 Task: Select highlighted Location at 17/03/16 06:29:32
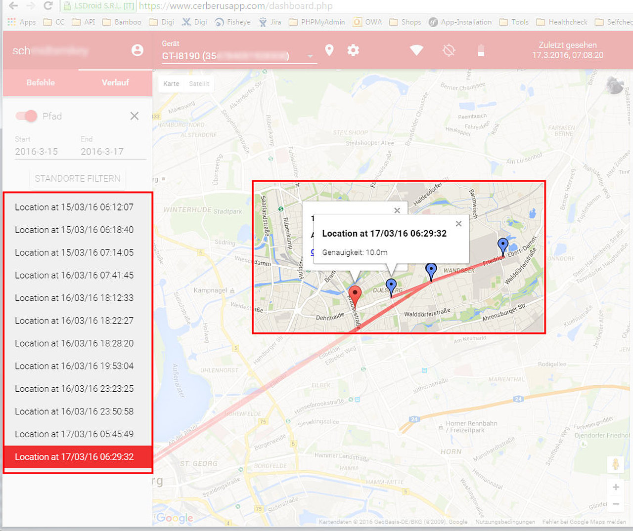click(78, 457)
